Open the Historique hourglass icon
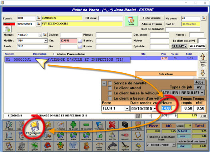This screenshot has width=210, height=152. 9,146
